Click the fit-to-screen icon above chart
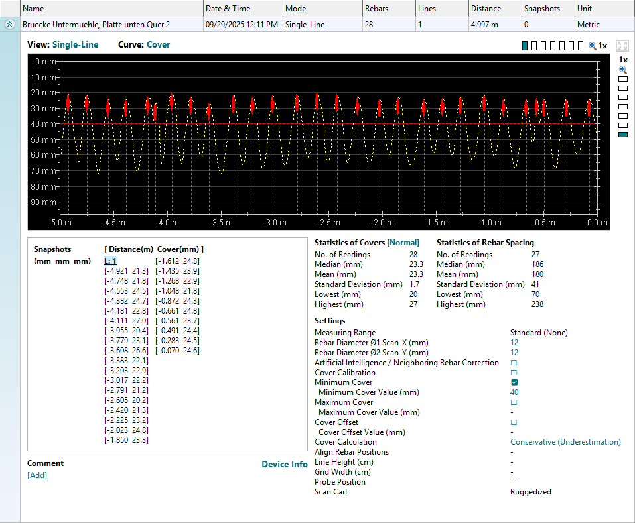Image resolution: width=635 pixels, height=523 pixels. (622, 46)
